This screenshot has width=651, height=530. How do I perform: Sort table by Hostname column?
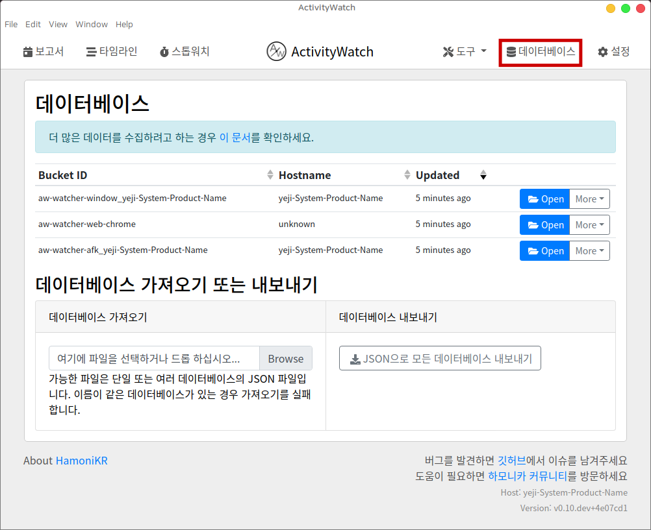click(305, 175)
